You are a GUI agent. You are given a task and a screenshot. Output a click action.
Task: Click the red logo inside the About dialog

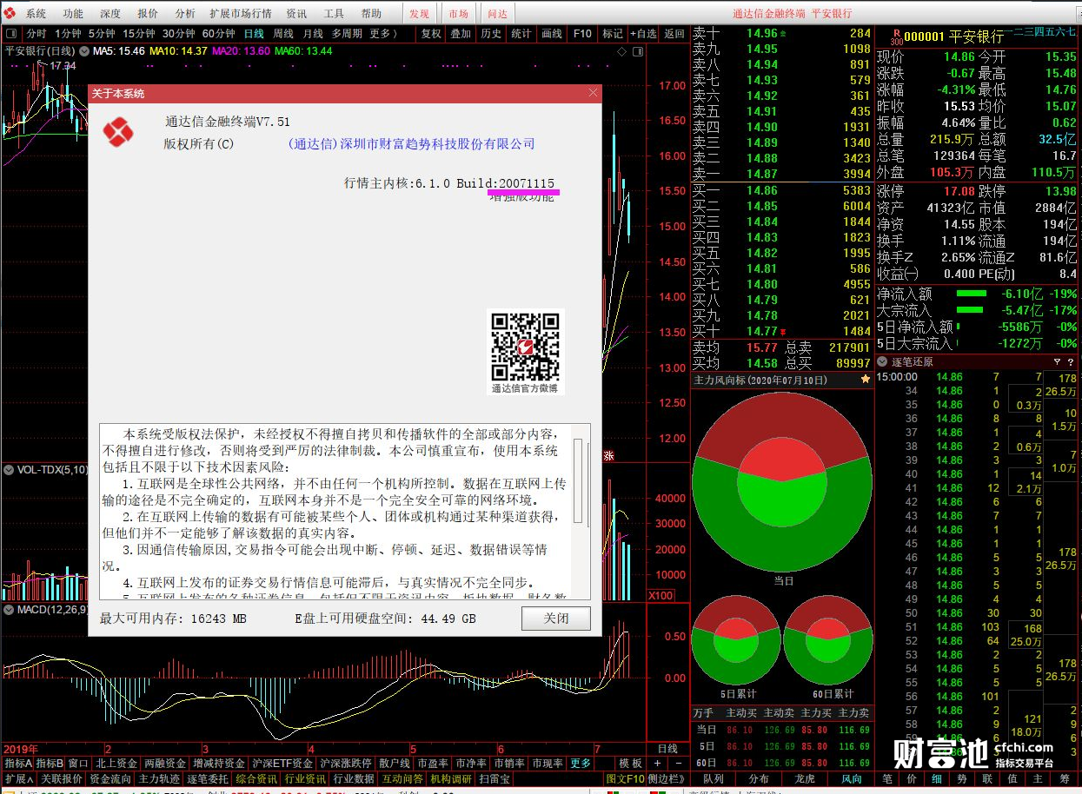click(116, 133)
